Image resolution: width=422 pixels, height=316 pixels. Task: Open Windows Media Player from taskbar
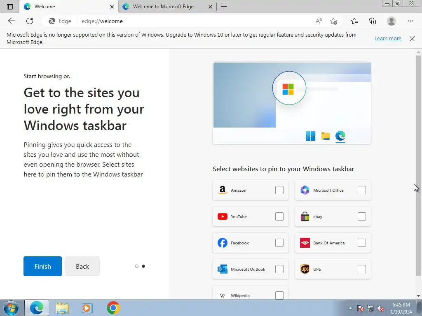coord(87,308)
